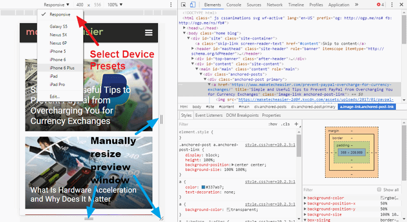Open the Profiles tab
The width and height of the screenshot is (407, 222).
[x=316, y=5]
